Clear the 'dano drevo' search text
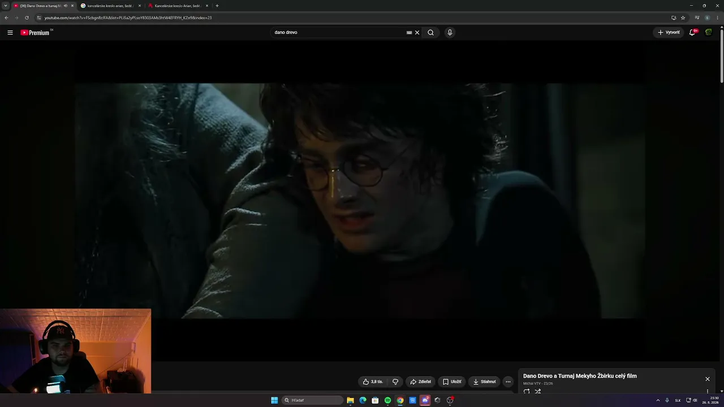 pos(417,32)
